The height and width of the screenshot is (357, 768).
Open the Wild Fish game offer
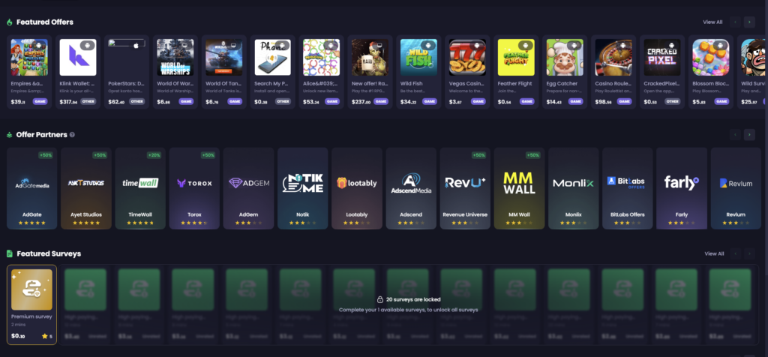coord(418,58)
